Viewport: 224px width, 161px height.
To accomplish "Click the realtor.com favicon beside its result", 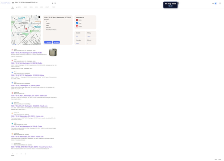I will point(12,93).
